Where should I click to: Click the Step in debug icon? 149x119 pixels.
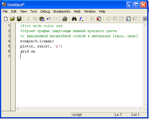[x=115, y=19]
